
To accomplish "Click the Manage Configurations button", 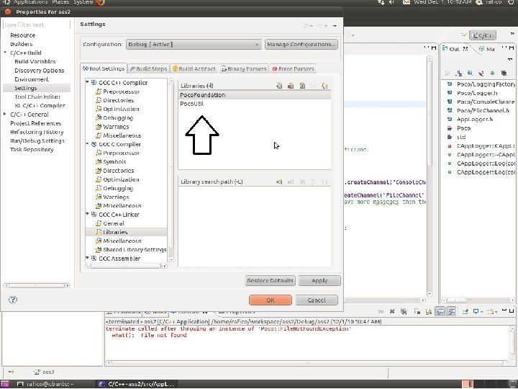I will [301, 45].
